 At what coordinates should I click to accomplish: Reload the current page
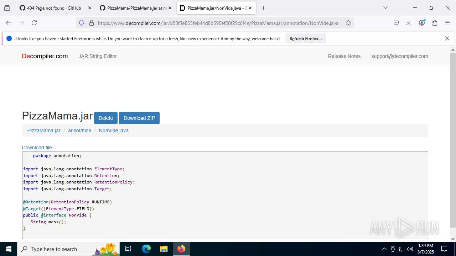point(34,23)
